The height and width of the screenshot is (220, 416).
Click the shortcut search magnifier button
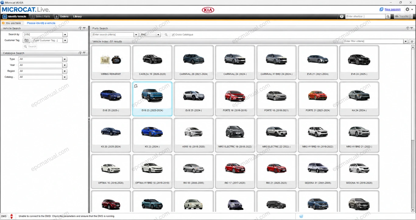(x=388, y=16)
